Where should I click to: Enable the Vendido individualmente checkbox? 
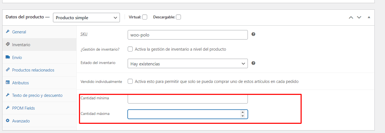(130, 82)
